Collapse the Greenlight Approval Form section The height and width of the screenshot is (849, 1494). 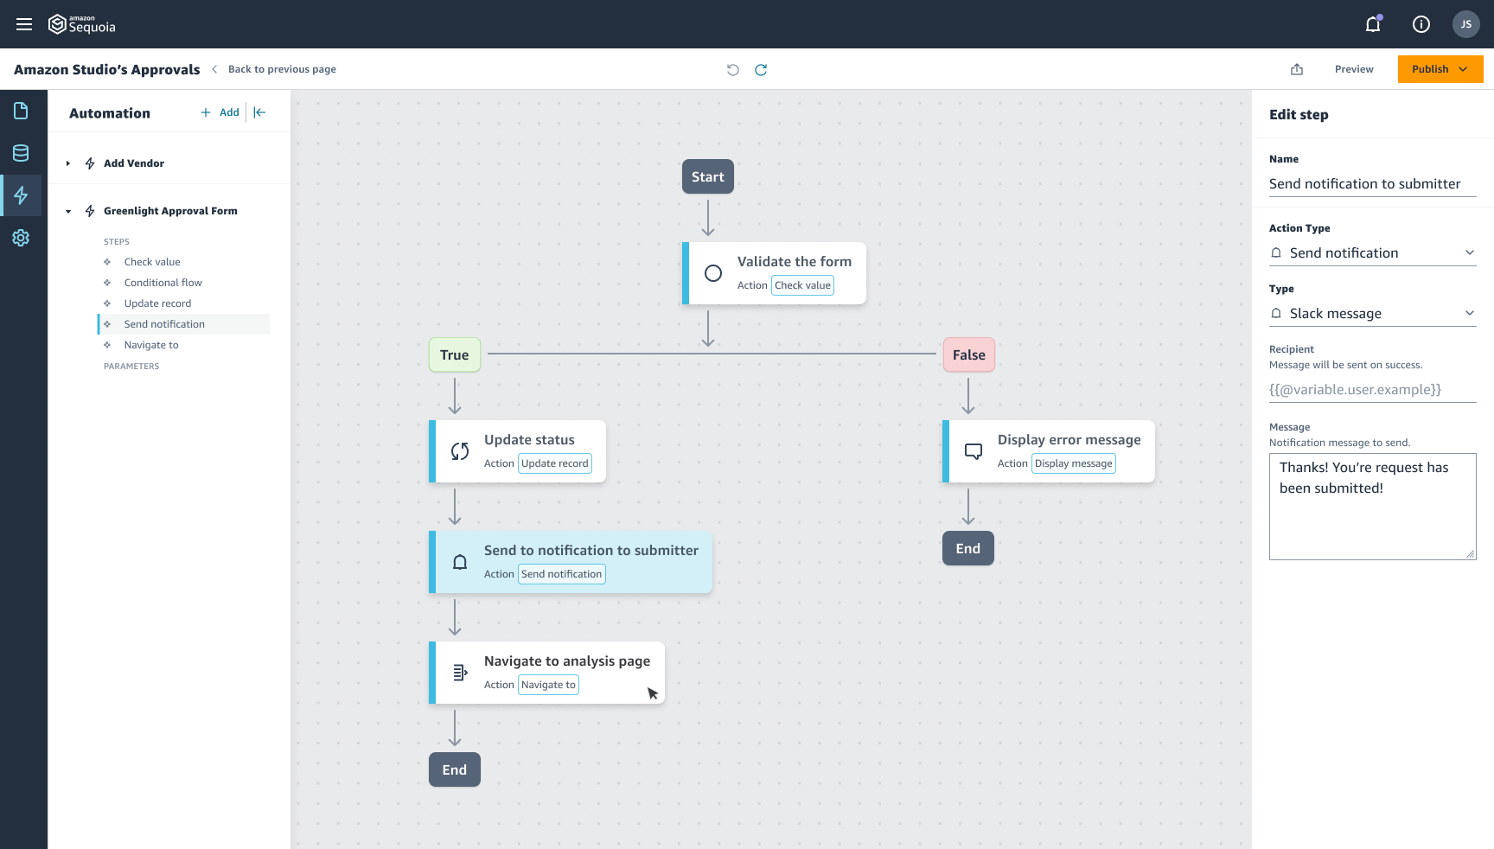pos(68,211)
